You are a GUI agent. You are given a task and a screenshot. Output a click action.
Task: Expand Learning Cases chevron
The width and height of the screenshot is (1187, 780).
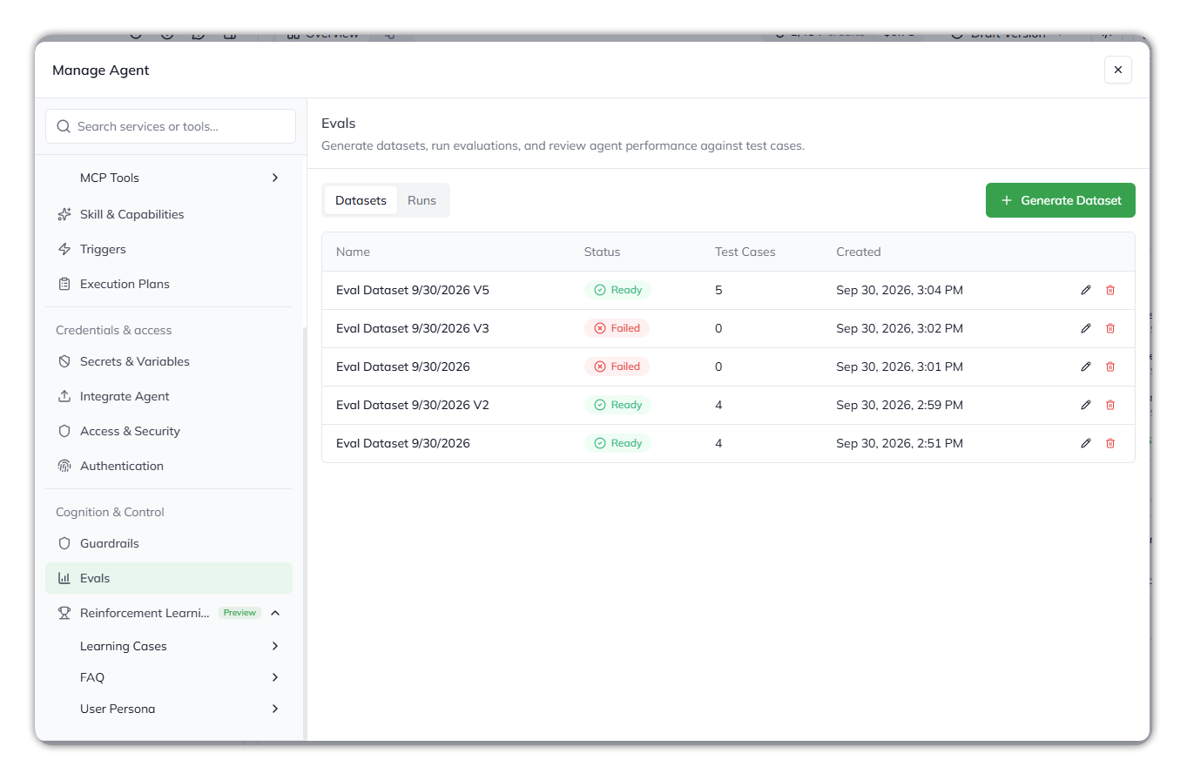click(x=275, y=646)
